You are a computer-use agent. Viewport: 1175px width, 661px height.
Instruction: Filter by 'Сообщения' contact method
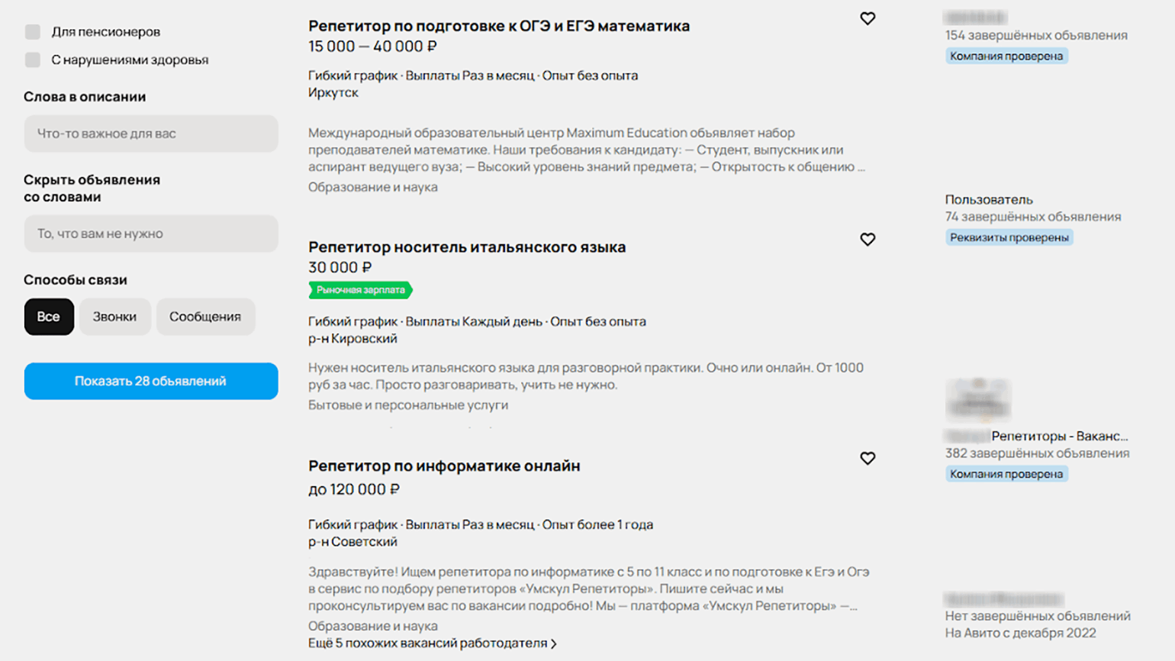point(205,317)
